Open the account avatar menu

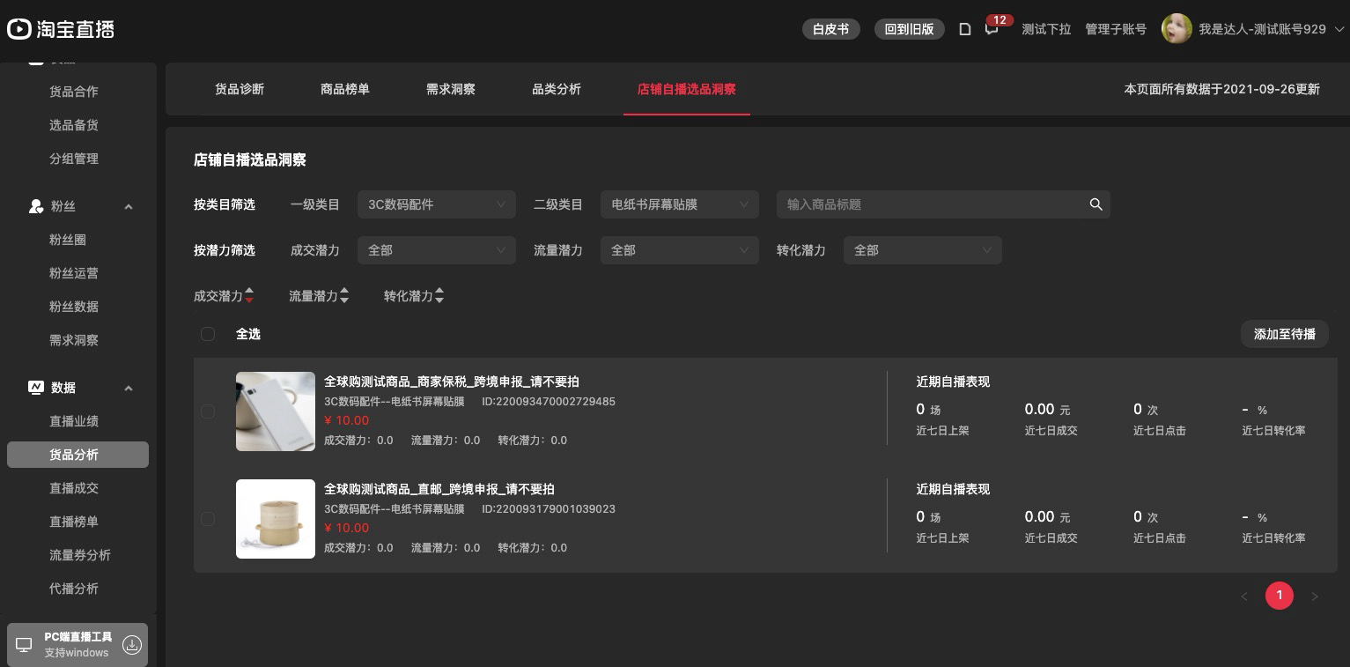click(1177, 29)
